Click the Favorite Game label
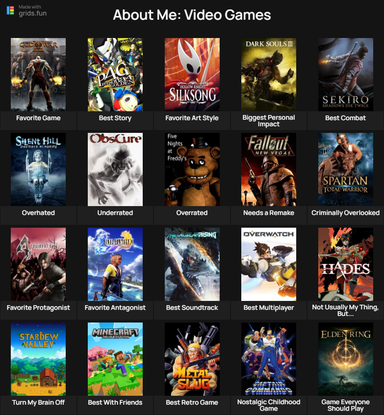 pyautogui.click(x=38, y=118)
